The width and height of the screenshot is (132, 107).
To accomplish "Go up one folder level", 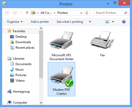I will pos(27,13).
